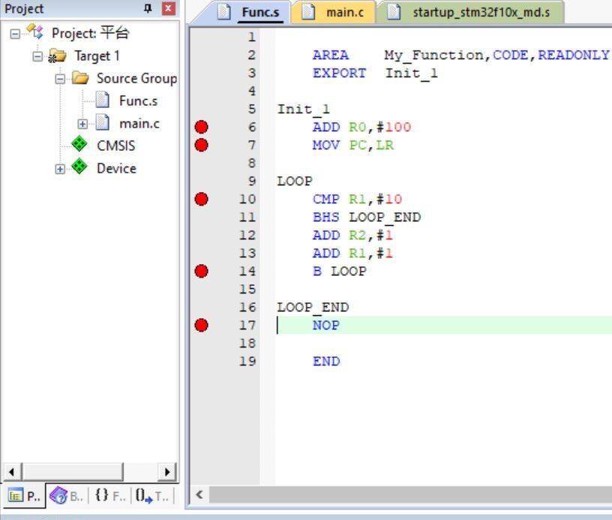Collapse the Source Group folder
This screenshot has height=520, width=612.
[60, 80]
